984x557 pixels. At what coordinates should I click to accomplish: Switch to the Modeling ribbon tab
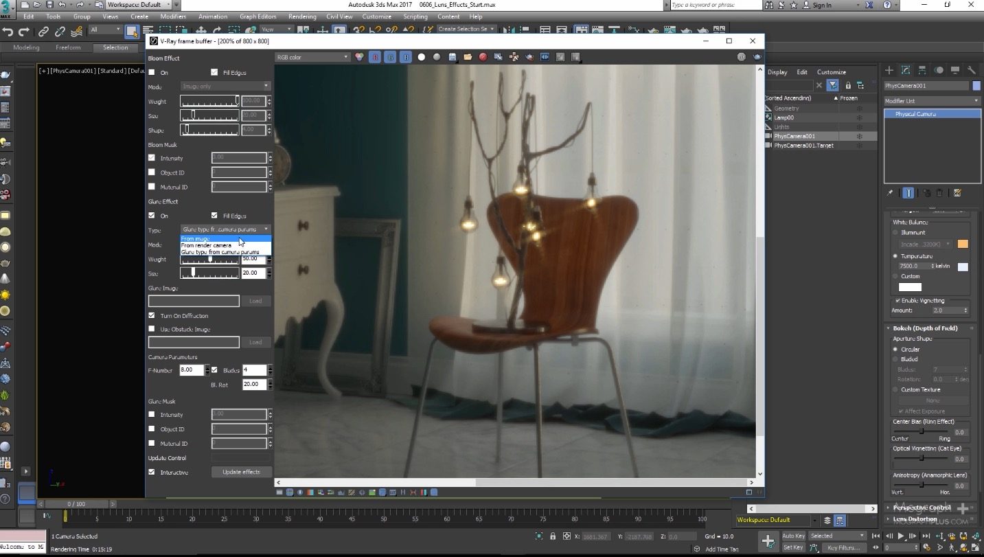[26, 47]
